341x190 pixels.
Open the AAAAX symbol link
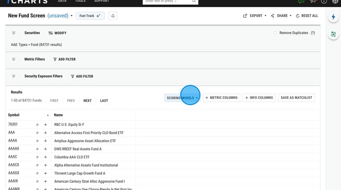[14, 148]
